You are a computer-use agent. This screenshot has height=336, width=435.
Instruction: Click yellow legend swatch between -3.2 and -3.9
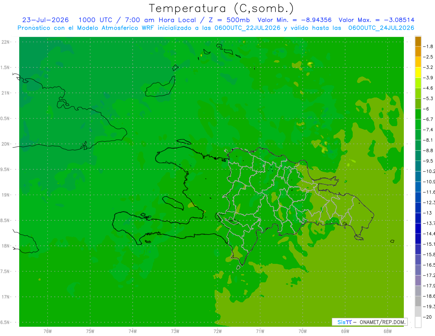tap(418, 72)
